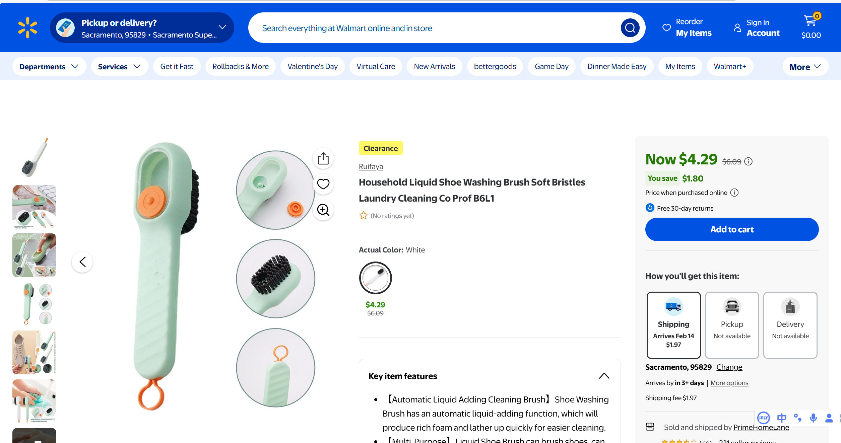Click the zoom-in image icon
Image resolution: width=841 pixels, height=443 pixels.
point(323,210)
